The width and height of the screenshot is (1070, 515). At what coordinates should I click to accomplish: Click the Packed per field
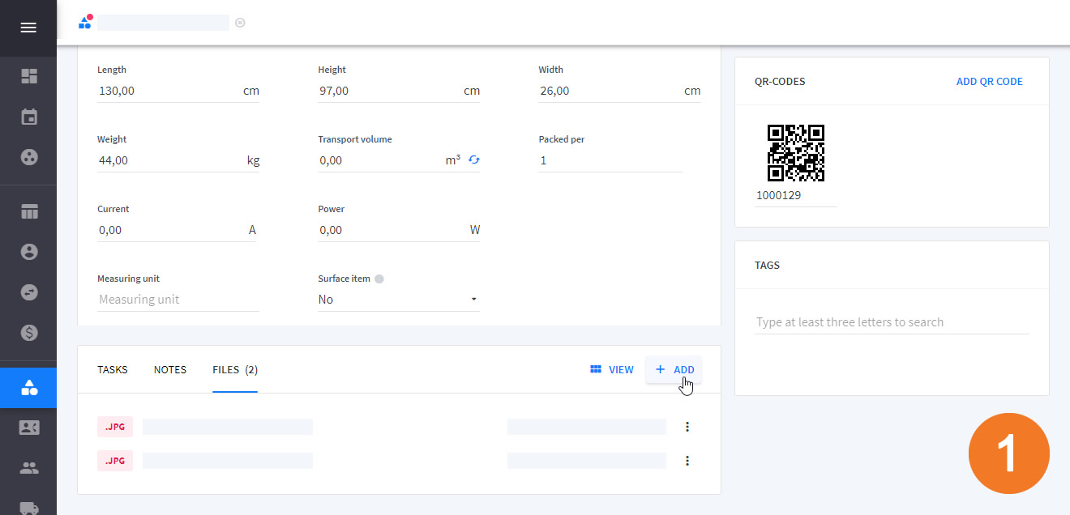coord(610,160)
